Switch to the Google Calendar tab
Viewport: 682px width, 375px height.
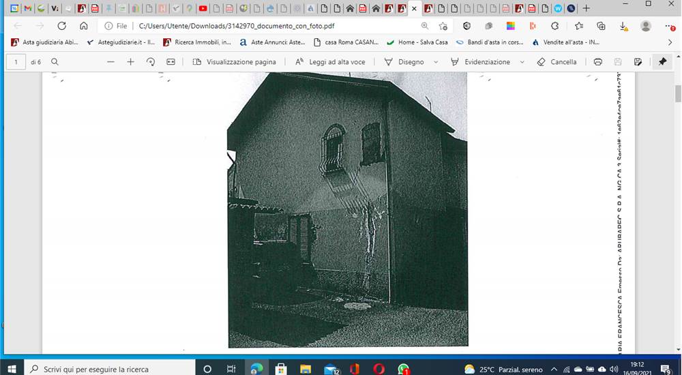pos(14,8)
